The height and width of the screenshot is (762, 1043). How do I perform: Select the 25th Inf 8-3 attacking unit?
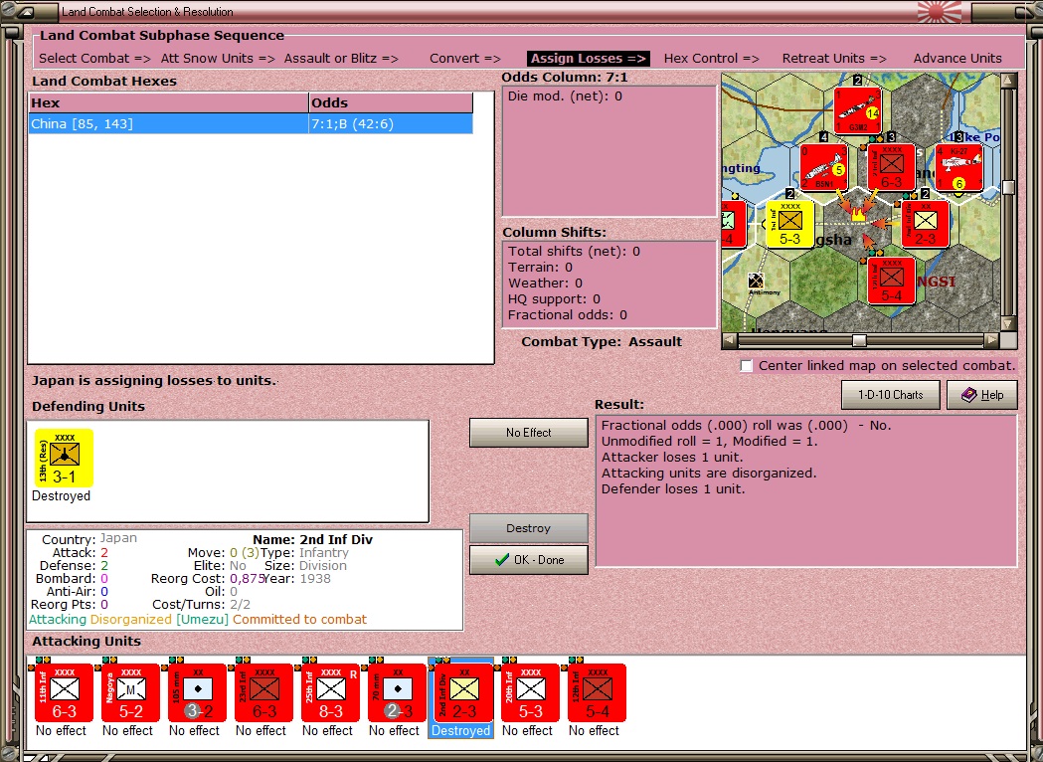(x=330, y=692)
